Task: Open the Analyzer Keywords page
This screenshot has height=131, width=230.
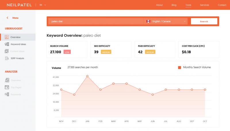Action: [16, 94]
